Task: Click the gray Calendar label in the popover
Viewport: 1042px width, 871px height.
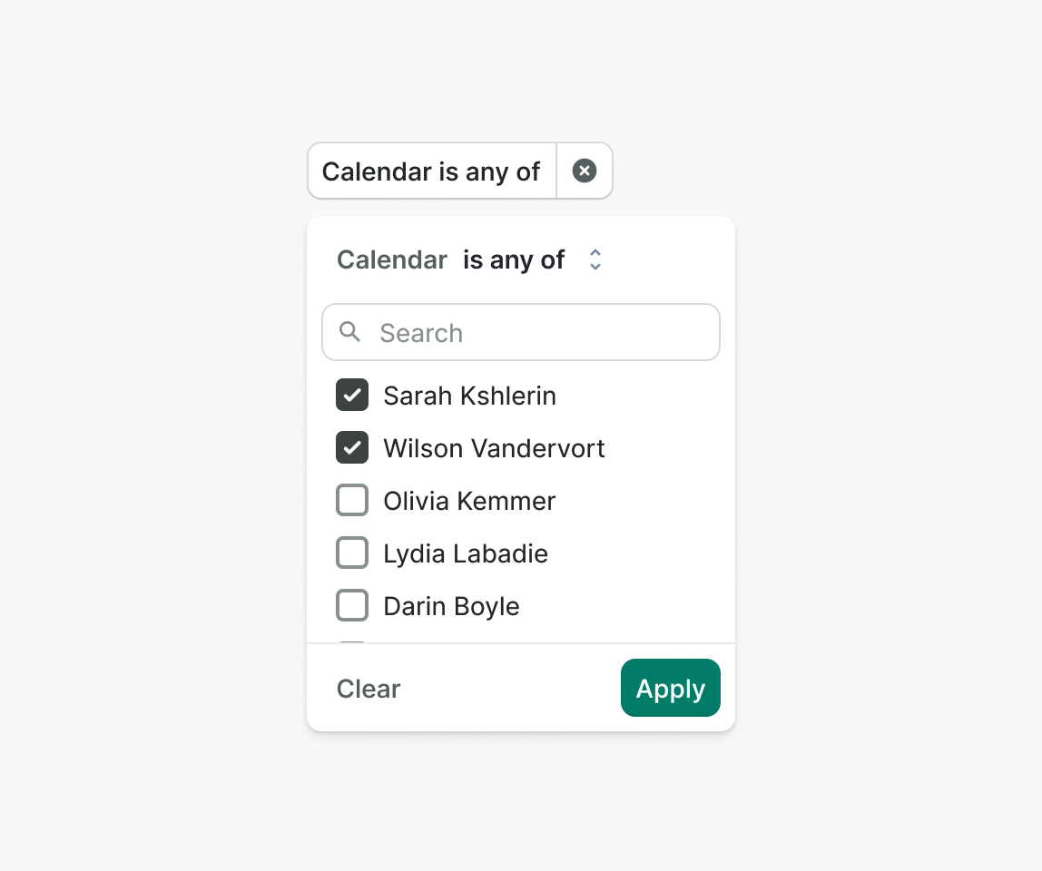Action: pyautogui.click(x=392, y=260)
